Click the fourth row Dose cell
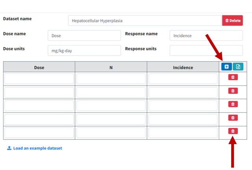 39,119
